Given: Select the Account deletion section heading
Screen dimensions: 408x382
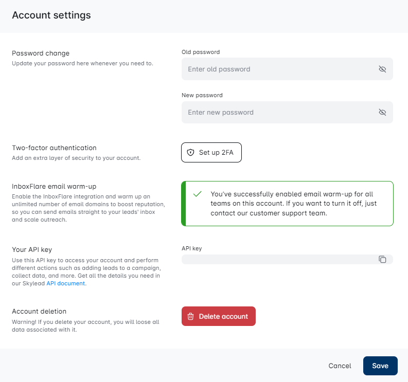Looking at the screenshot, I should (x=39, y=312).
